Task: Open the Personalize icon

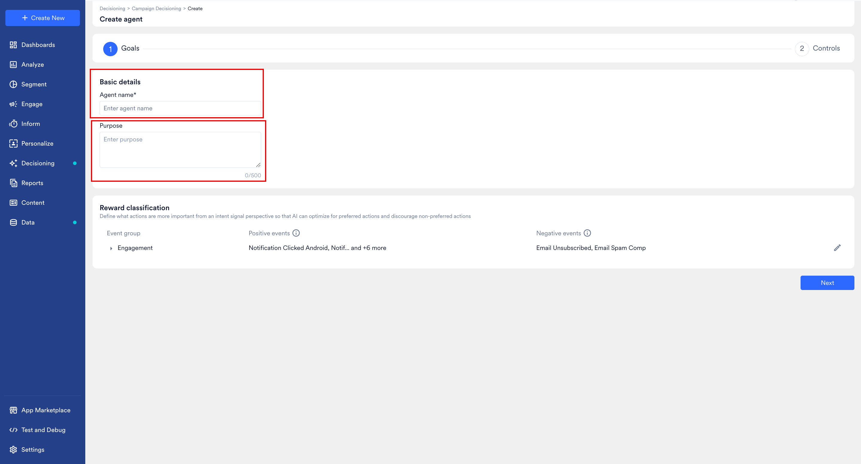Action: coord(13,143)
